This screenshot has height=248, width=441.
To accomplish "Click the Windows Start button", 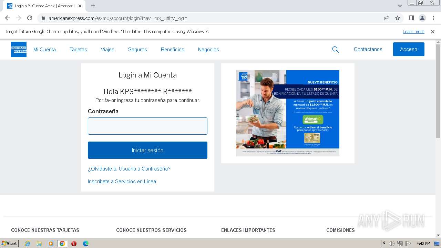I will pos(10,244).
